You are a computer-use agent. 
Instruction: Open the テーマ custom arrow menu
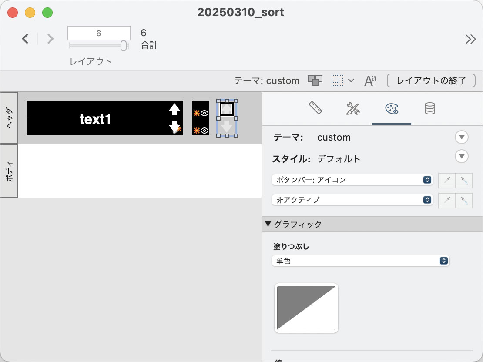[461, 137]
